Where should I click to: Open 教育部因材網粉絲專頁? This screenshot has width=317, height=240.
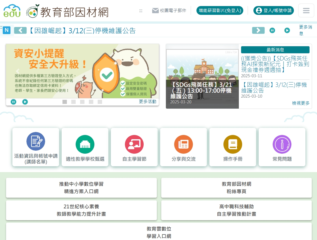236,188
